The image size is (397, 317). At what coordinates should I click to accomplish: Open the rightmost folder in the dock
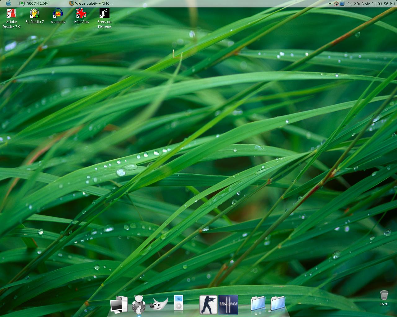(278, 304)
